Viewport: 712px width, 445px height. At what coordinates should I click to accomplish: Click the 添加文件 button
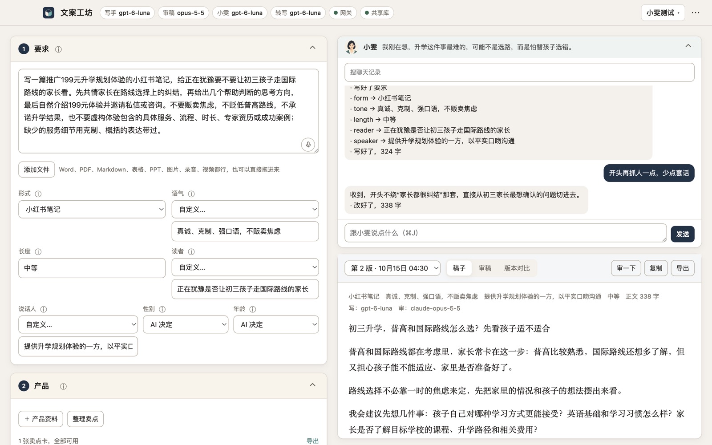pyautogui.click(x=36, y=170)
